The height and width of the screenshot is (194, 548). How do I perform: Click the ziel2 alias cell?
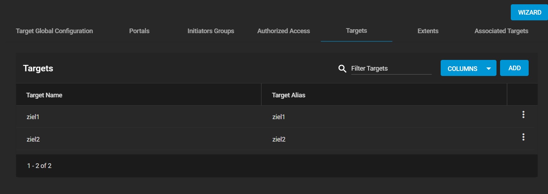coord(279,139)
